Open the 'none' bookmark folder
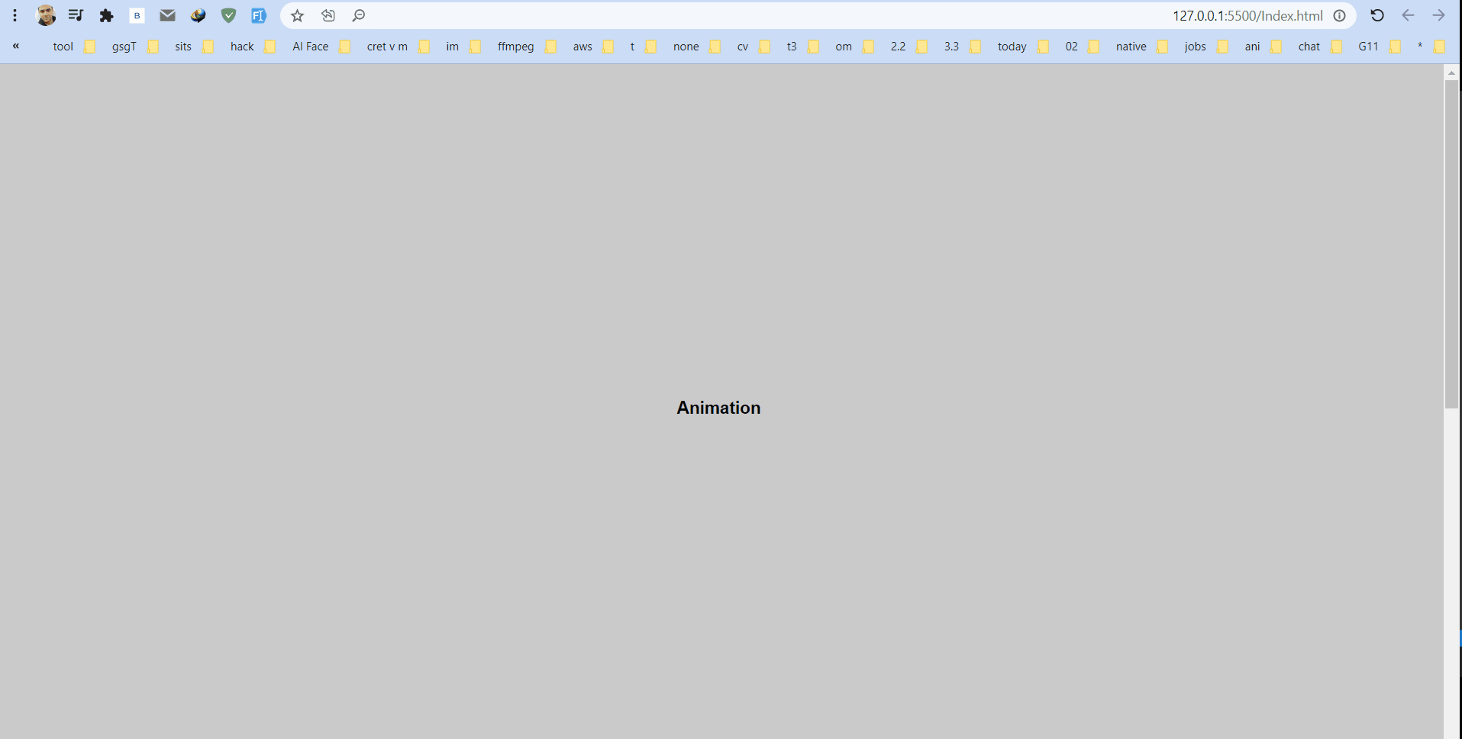 [x=696, y=47]
